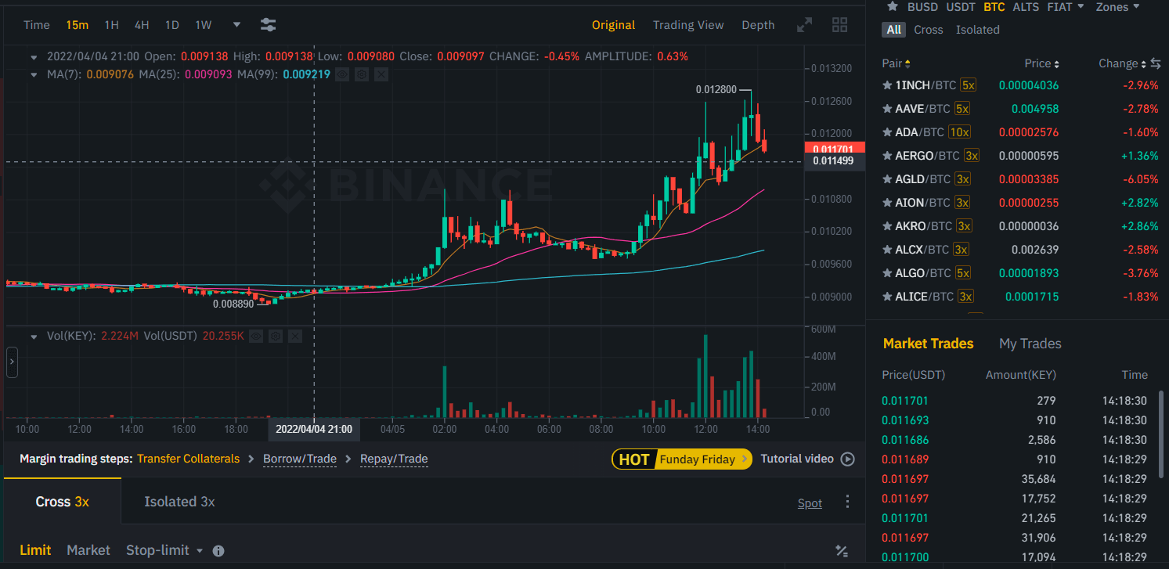Select the BUSD market tab
The height and width of the screenshot is (569, 1169).
coord(922,6)
